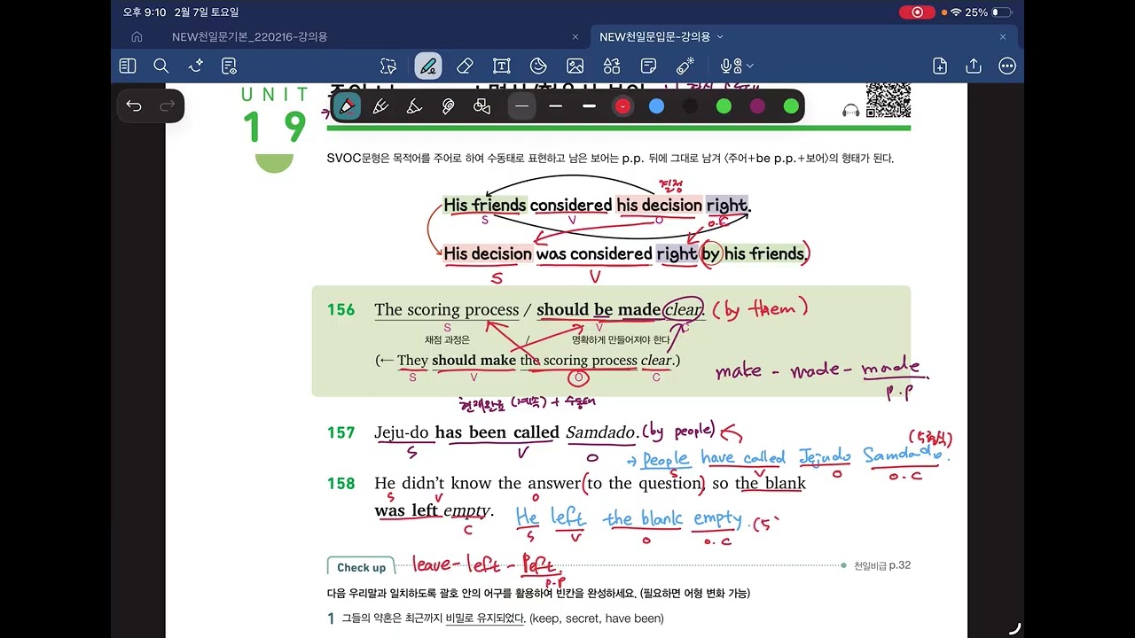Select the lasso selection tool
The width and height of the screenshot is (1135, 638).
(388, 66)
